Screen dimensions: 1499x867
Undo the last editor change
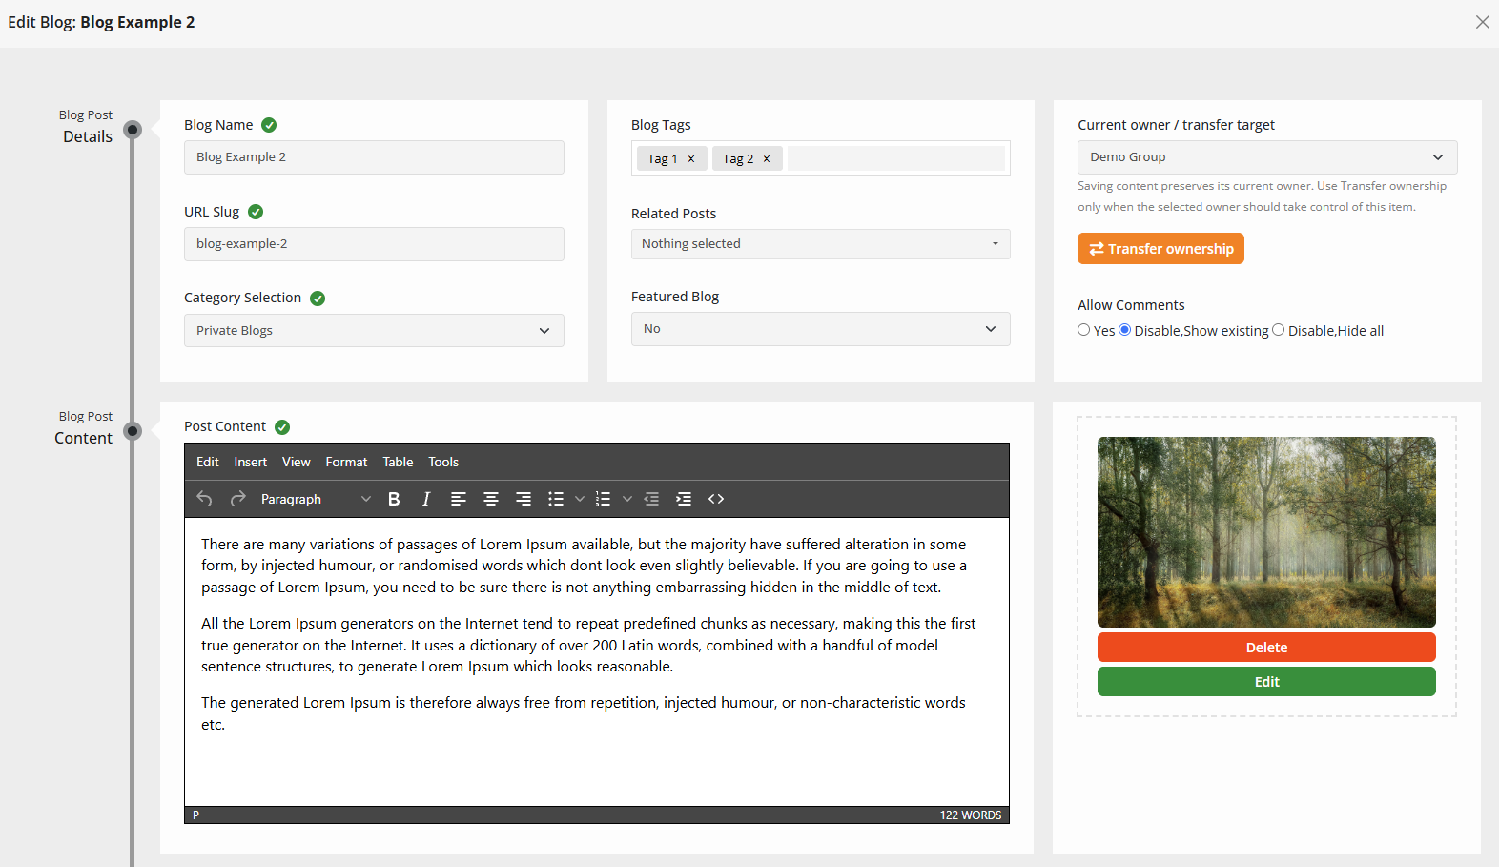(204, 499)
